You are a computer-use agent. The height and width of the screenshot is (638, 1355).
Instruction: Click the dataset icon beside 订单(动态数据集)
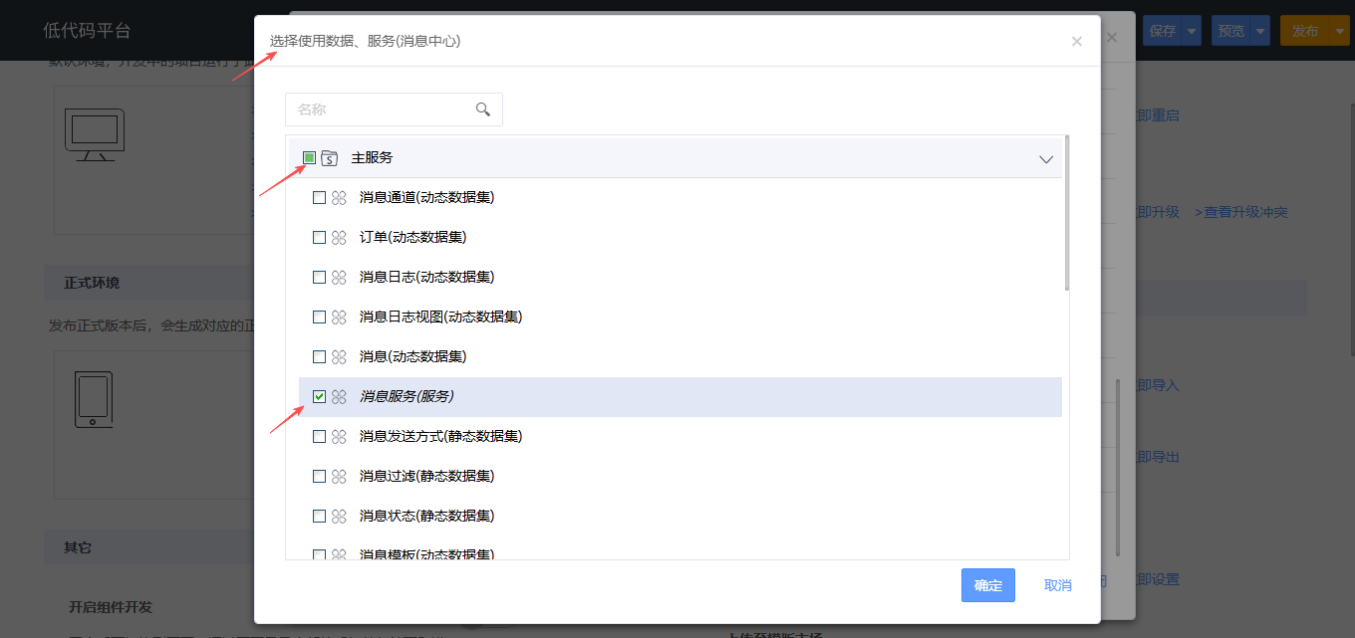339,238
